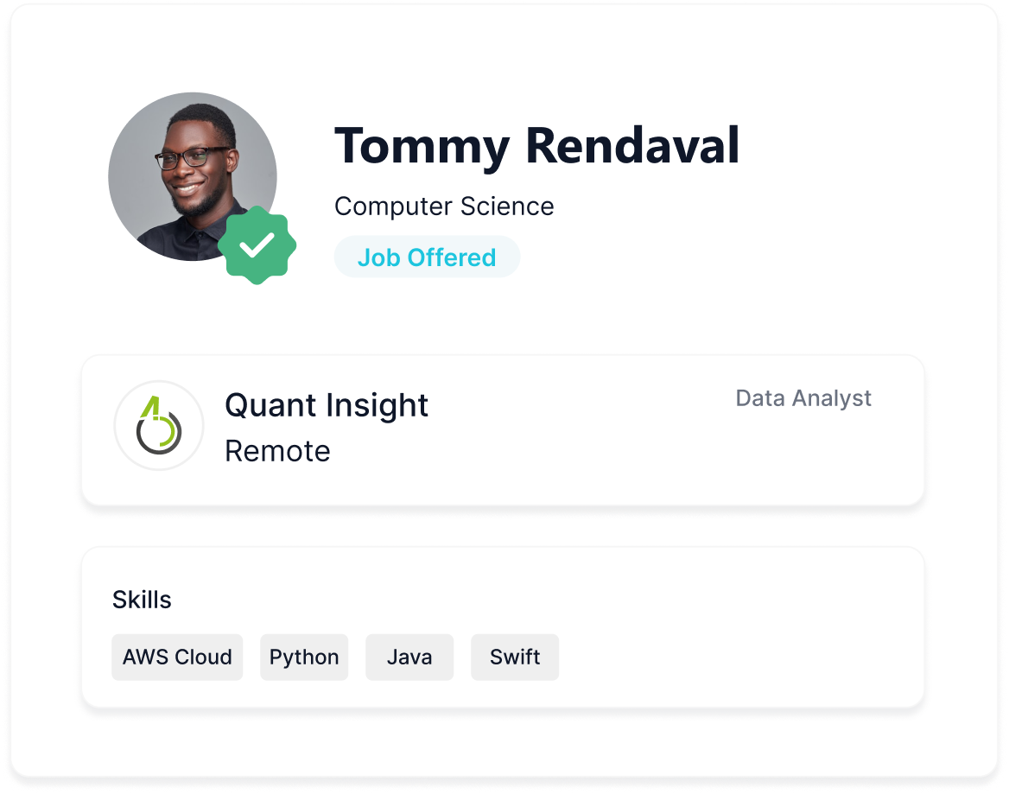
Task: Click the glasses on profile picture
Action: click(x=192, y=157)
